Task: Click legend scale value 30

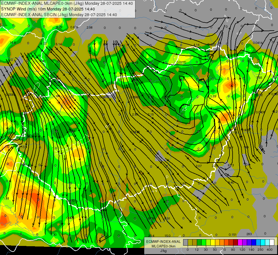Action: pyautogui.click(x=206, y=250)
